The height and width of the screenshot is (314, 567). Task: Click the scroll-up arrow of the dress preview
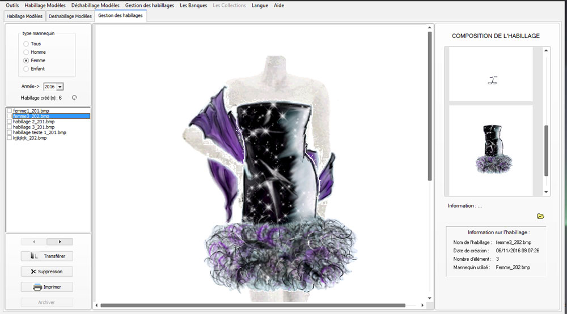[430, 28]
